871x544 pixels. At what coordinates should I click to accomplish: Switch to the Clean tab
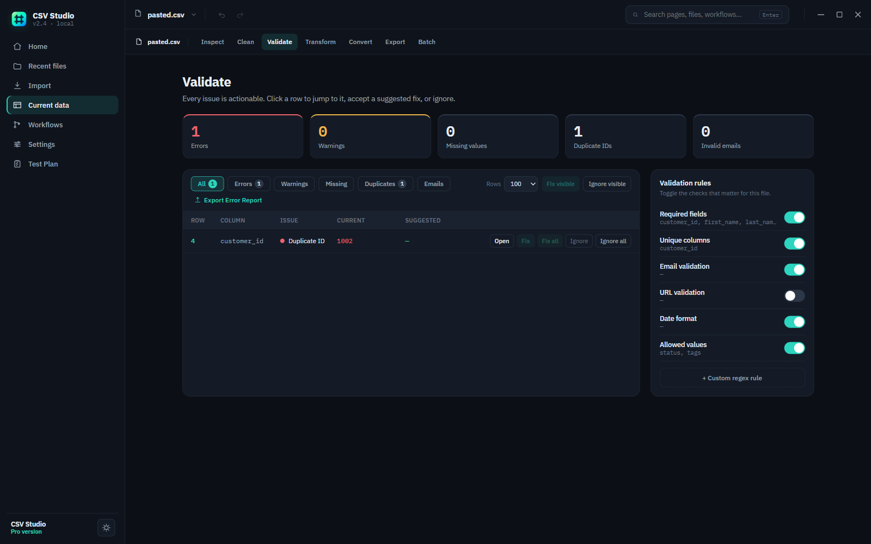tap(246, 42)
